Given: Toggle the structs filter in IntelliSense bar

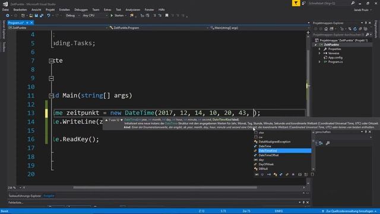Looking at the screenshot, I should (x=281, y=174).
